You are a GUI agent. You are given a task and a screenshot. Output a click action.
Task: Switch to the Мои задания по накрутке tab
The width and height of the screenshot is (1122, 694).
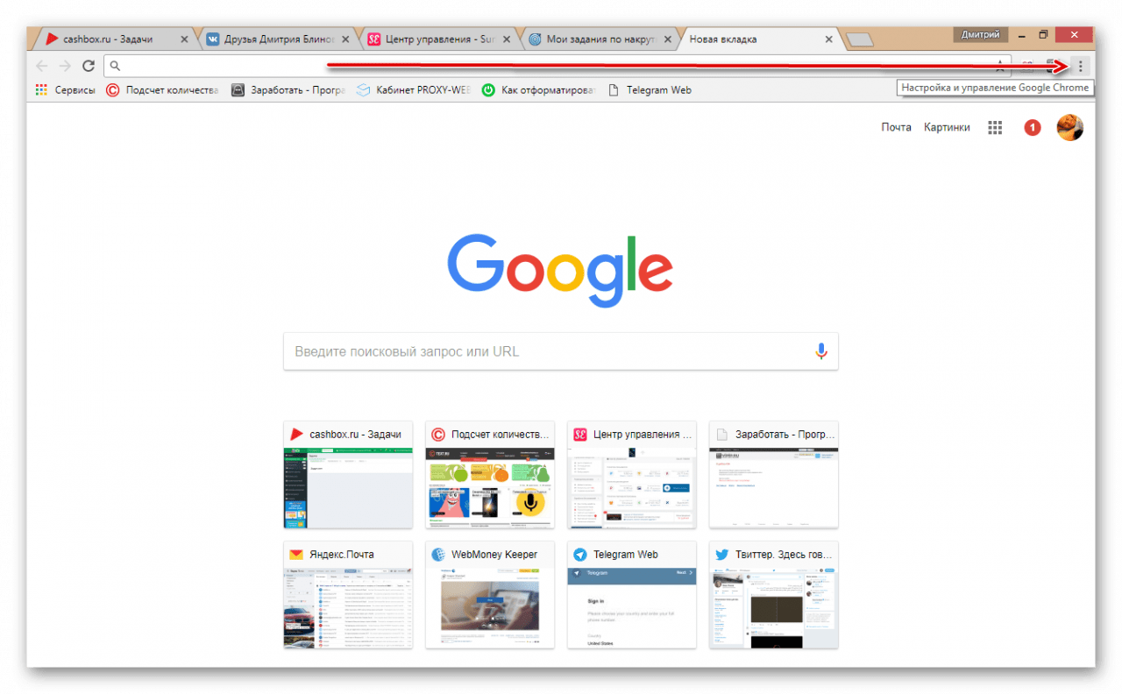pos(598,39)
